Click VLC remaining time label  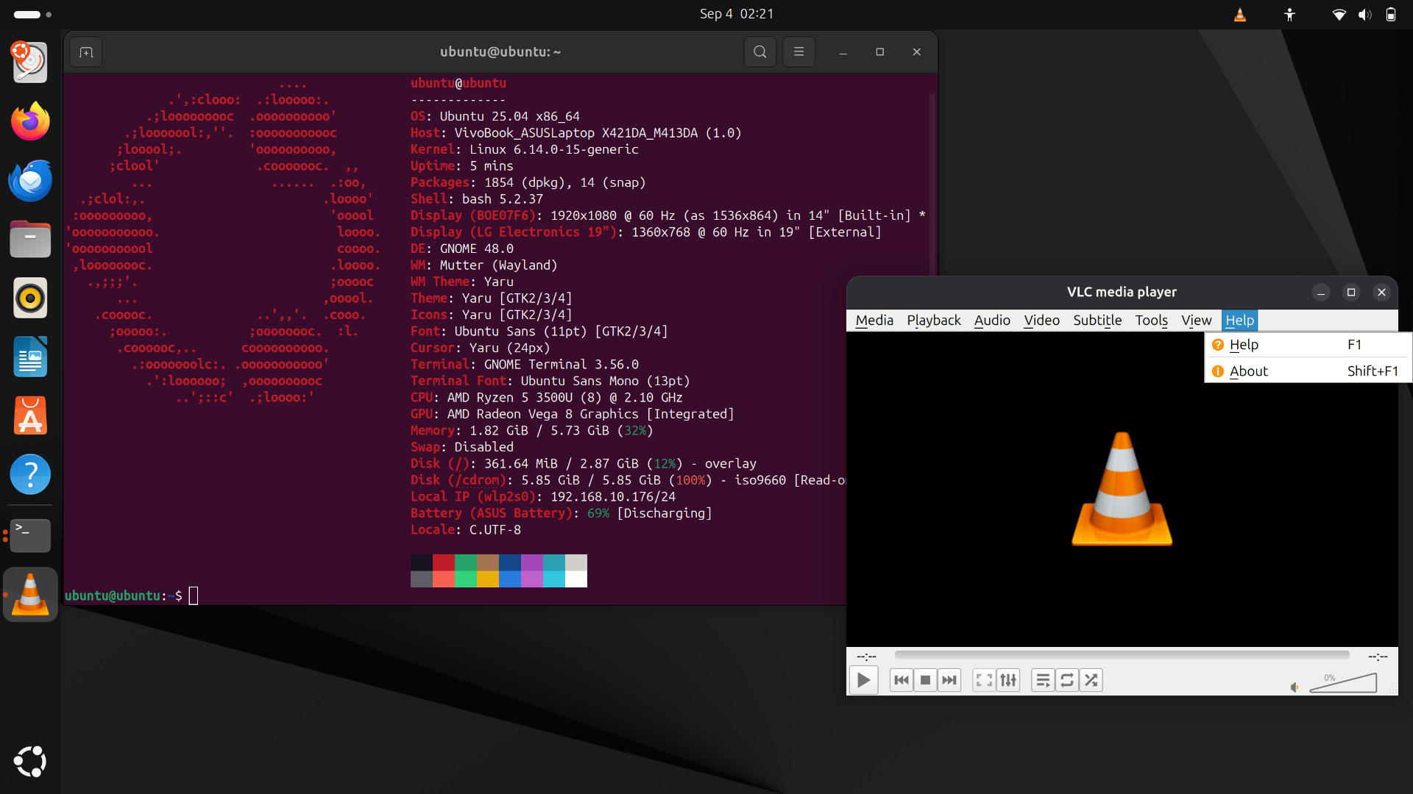point(1378,656)
